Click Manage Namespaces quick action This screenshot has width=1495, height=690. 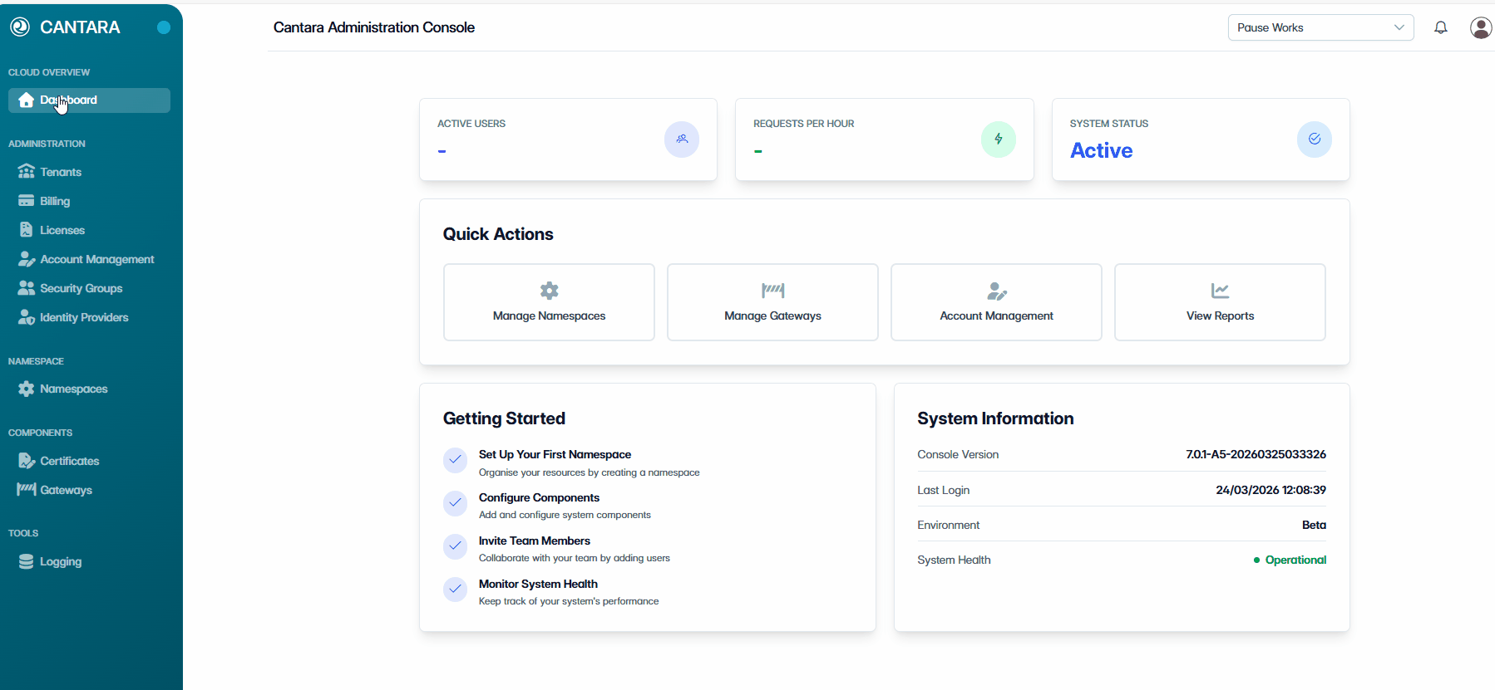pyautogui.click(x=549, y=302)
